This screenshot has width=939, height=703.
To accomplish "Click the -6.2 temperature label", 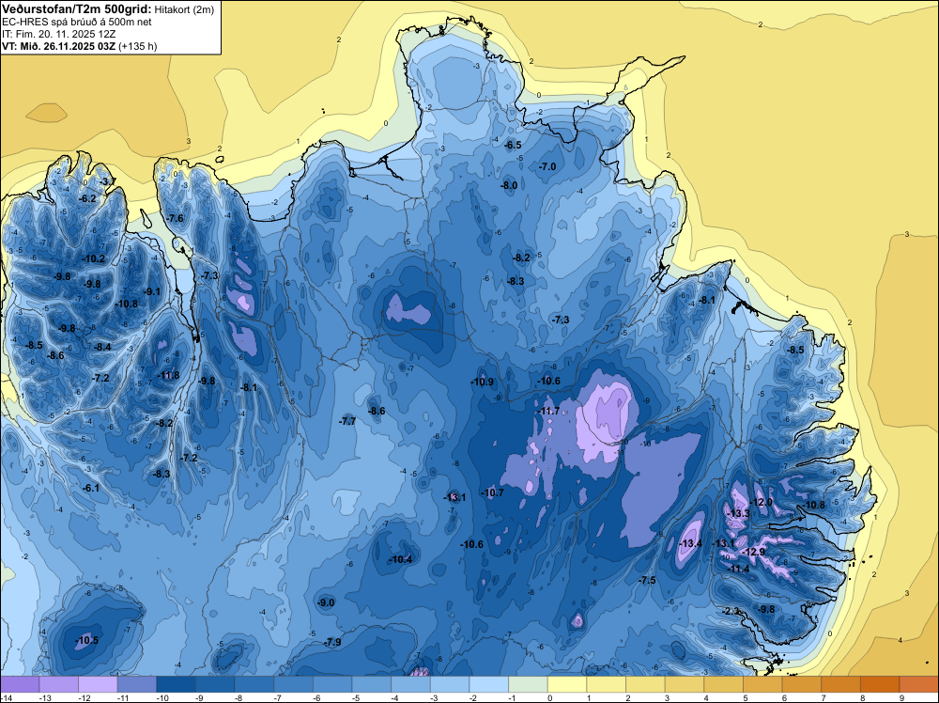I will click(x=88, y=198).
